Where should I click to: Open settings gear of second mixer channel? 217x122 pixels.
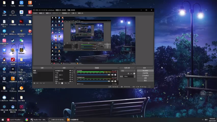pos(115,81)
